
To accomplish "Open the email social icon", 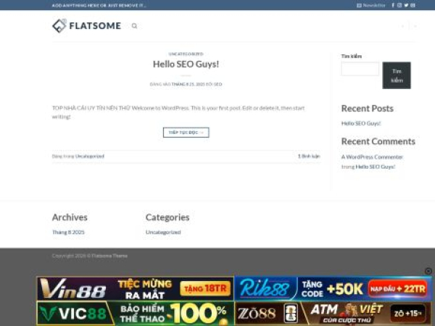I will (x=413, y=5).
